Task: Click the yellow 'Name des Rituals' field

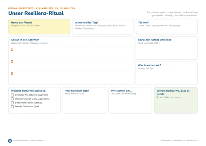Action: click(39, 27)
